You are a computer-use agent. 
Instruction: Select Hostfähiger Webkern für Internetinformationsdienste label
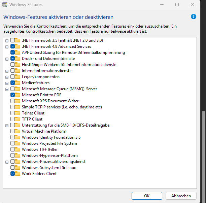pos(69,65)
